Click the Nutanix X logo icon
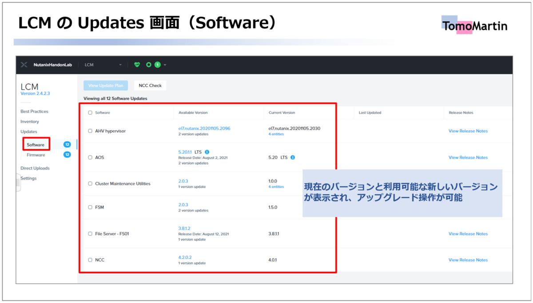Viewport: 533px width, 303px height. (x=24, y=65)
